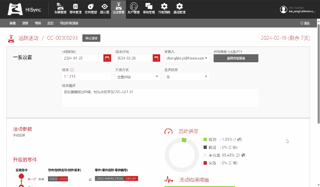Click the red 失败 legend swatch
The image size is (320, 187).
205,163
